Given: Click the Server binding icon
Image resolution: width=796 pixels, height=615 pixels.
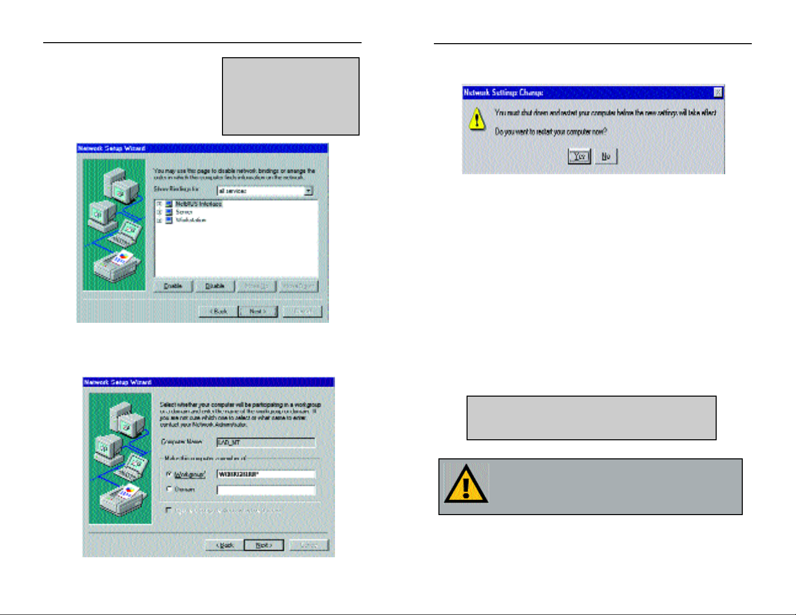Looking at the screenshot, I should point(169,212).
